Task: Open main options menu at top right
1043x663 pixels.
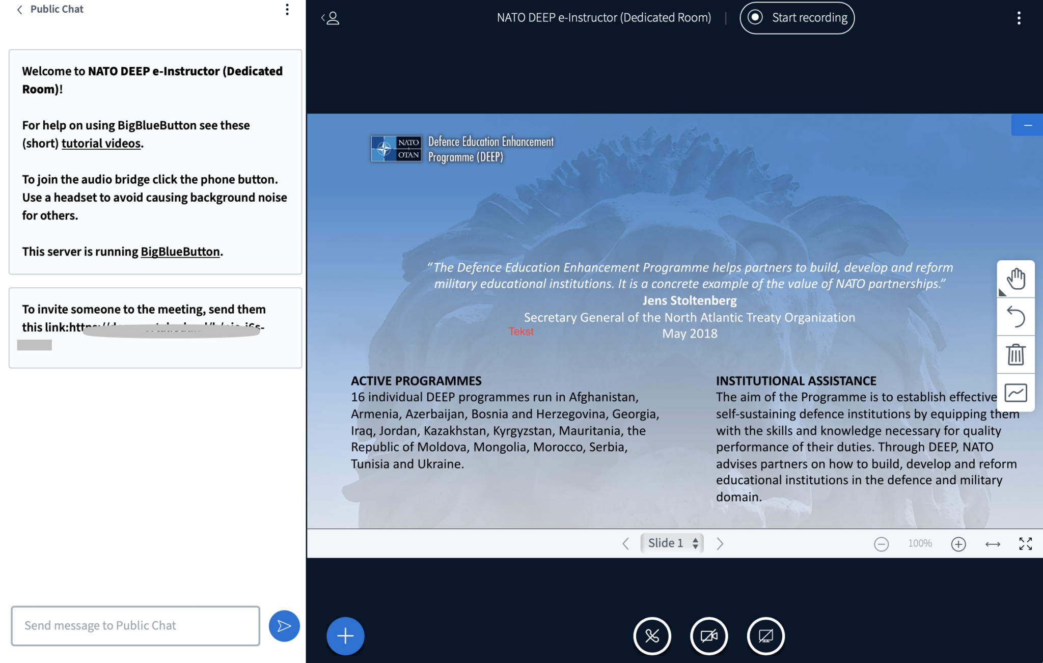Action: (x=1019, y=18)
